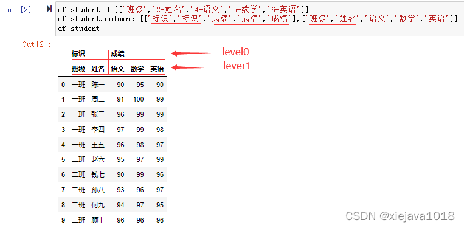Click row index 7 in the table
The width and height of the screenshot is (464, 228).
(63, 190)
